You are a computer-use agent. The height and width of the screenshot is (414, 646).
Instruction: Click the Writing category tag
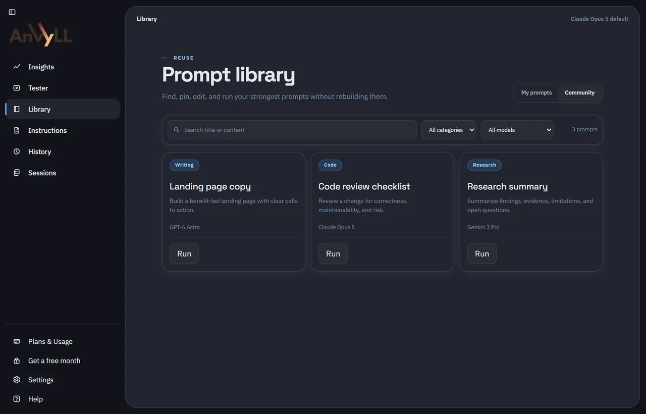[184, 165]
